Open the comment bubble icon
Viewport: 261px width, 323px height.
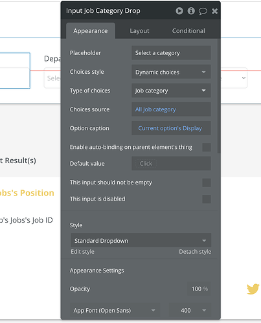[203, 11]
